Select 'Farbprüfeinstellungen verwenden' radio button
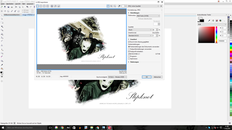This screenshot has width=232, height=130. point(129,49)
